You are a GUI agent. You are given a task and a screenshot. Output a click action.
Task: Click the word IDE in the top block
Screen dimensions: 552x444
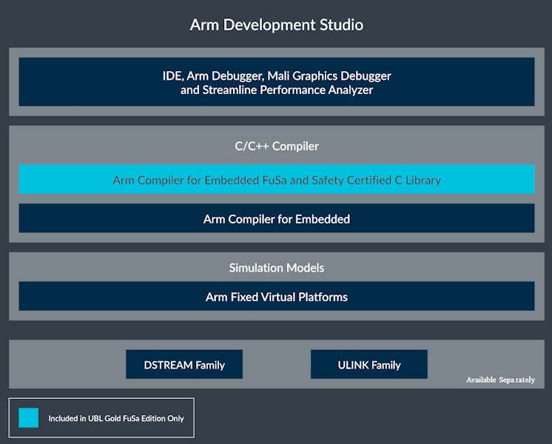click(x=171, y=75)
